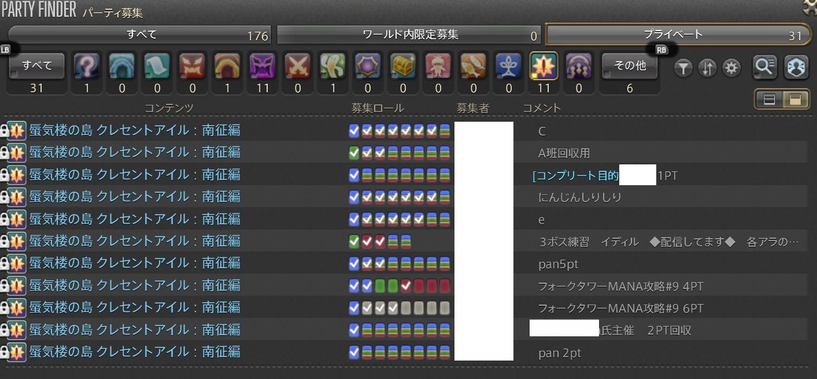Open the 'フォークタワーMANA攻略#9 4PT' listing
The height and width of the screenshot is (379, 817).
(405, 286)
